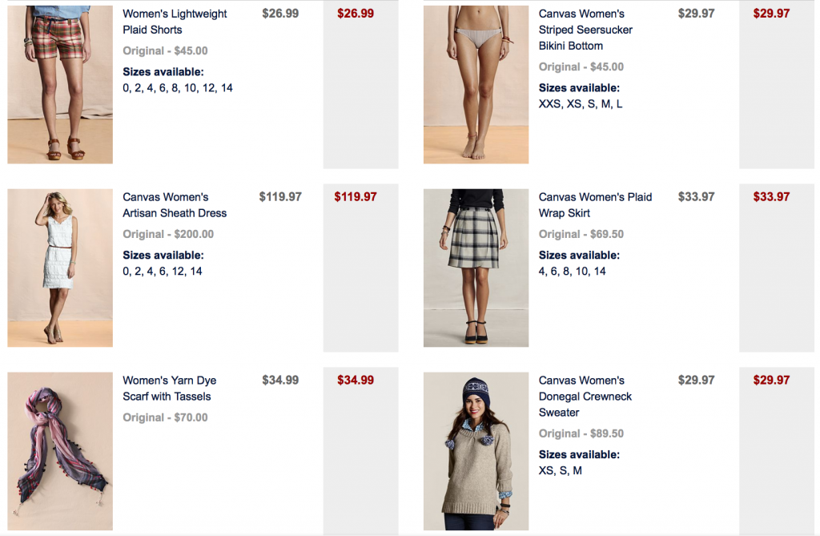Viewport: 820px width, 536px height.
Task: Click the red $34.99 scarf price
Action: click(x=356, y=380)
